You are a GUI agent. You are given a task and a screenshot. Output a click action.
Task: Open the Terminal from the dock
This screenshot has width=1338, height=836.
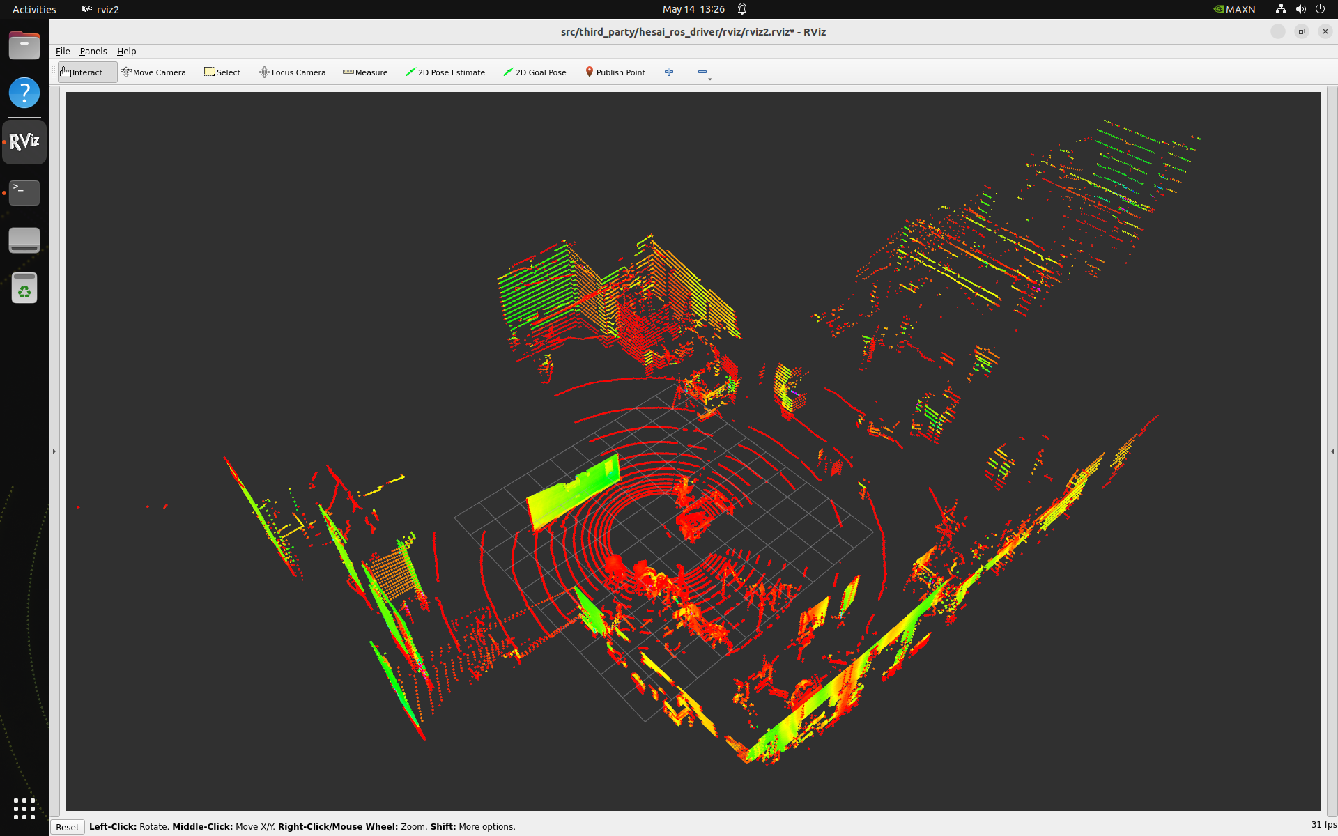[24, 193]
